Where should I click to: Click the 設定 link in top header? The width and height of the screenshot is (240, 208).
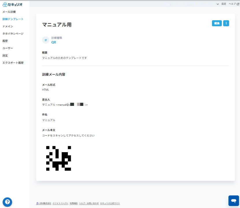tap(224, 4)
